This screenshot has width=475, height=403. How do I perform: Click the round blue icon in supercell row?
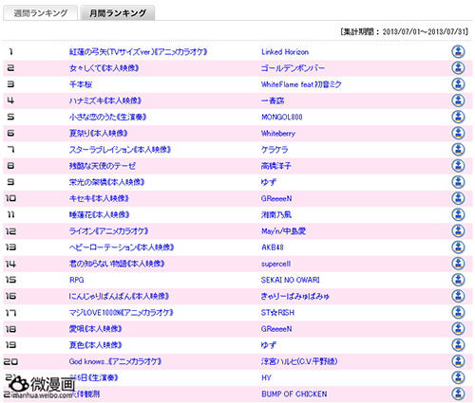click(458, 264)
